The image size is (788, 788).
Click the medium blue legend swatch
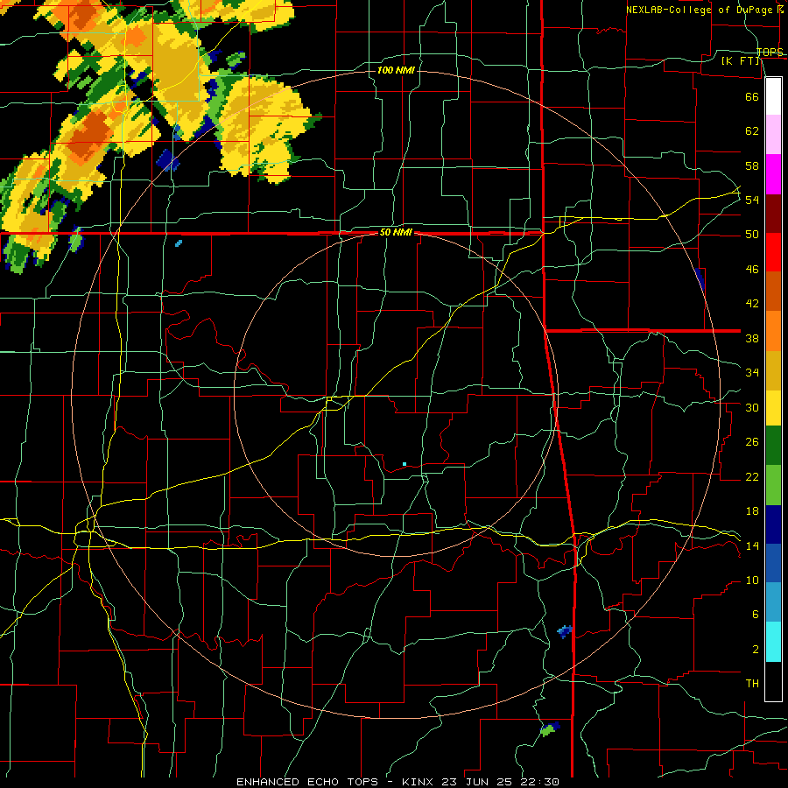773,563
